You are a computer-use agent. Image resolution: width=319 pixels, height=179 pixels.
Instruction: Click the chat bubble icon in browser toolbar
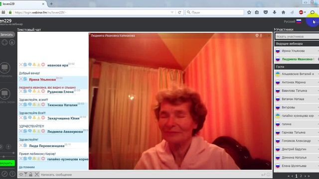tap(313, 12)
